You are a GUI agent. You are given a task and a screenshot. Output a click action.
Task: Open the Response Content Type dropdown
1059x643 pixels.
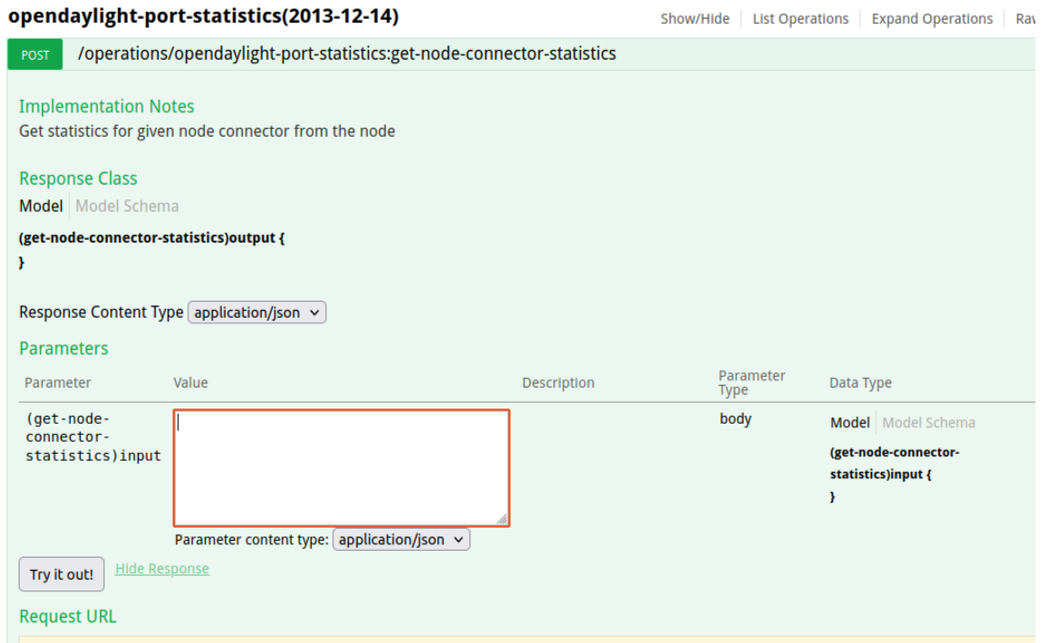pyautogui.click(x=256, y=312)
